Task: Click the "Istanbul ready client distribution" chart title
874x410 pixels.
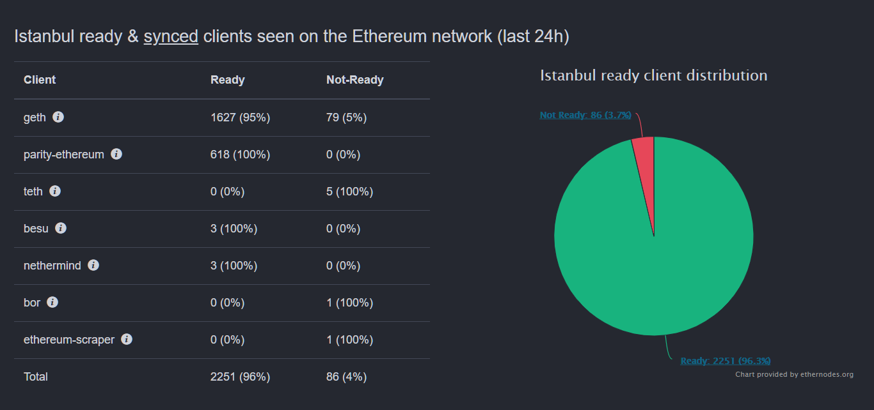Action: tap(653, 75)
